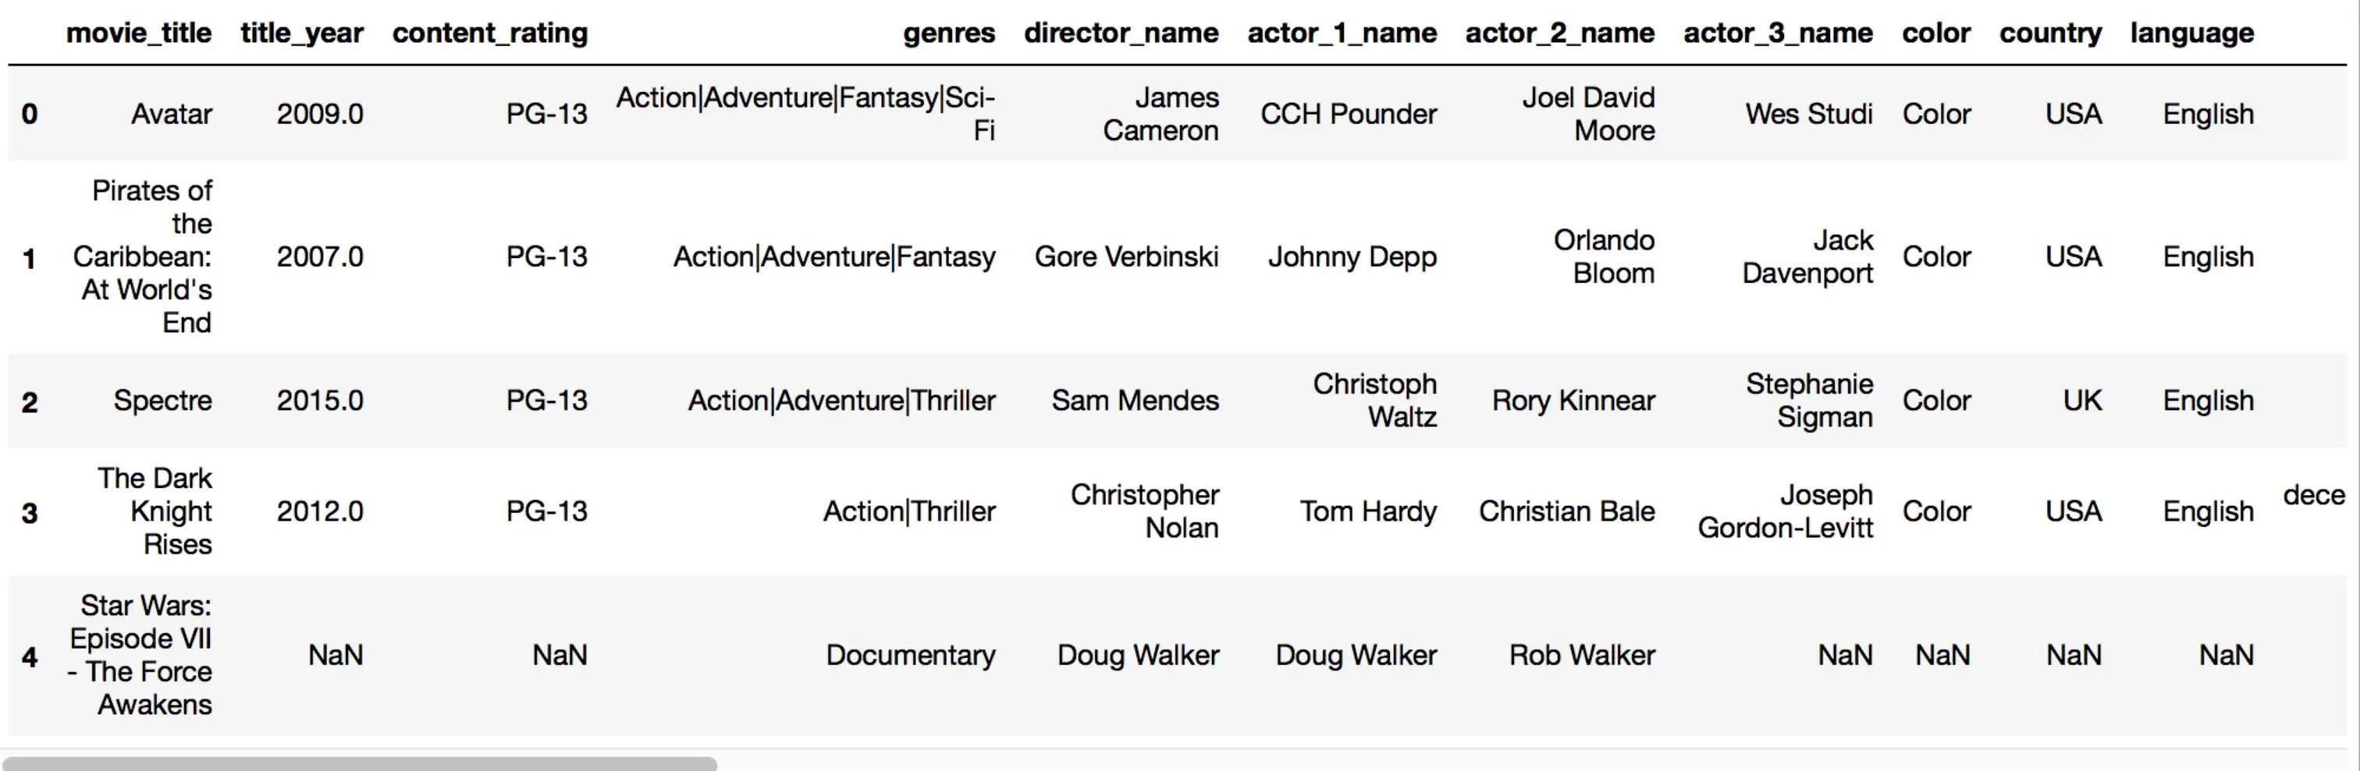This screenshot has width=2360, height=771.
Task: Click the Johnny Depp actor cell
Action: click(1352, 257)
